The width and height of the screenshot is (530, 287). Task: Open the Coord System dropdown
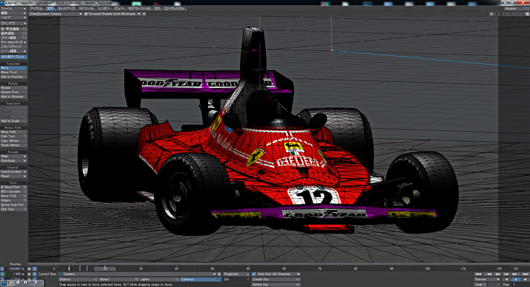point(14,172)
